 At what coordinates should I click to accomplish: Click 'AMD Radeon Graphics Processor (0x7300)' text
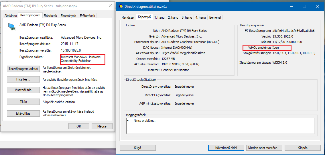pyautogui.click(x=190, y=42)
